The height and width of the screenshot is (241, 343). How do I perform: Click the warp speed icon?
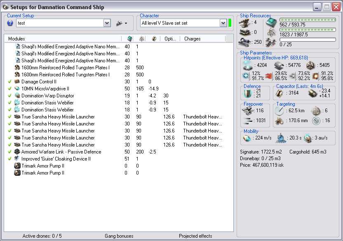pyautogui.click(x=308, y=138)
